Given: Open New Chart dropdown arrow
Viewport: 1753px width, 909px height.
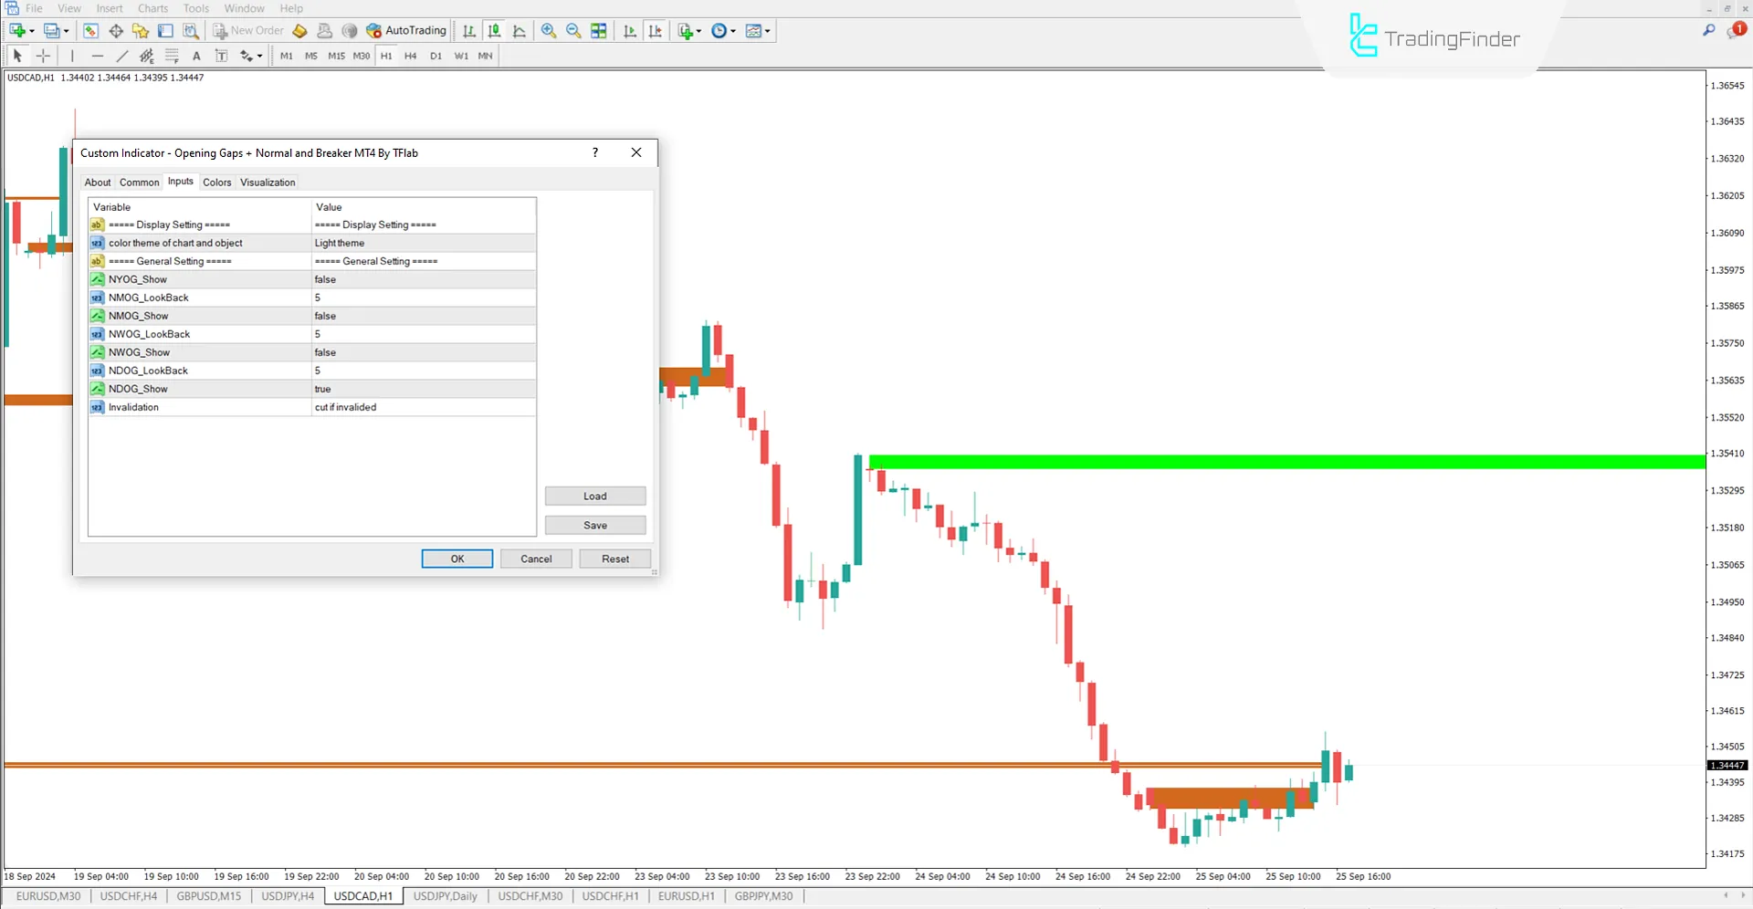Looking at the screenshot, I should 32,31.
